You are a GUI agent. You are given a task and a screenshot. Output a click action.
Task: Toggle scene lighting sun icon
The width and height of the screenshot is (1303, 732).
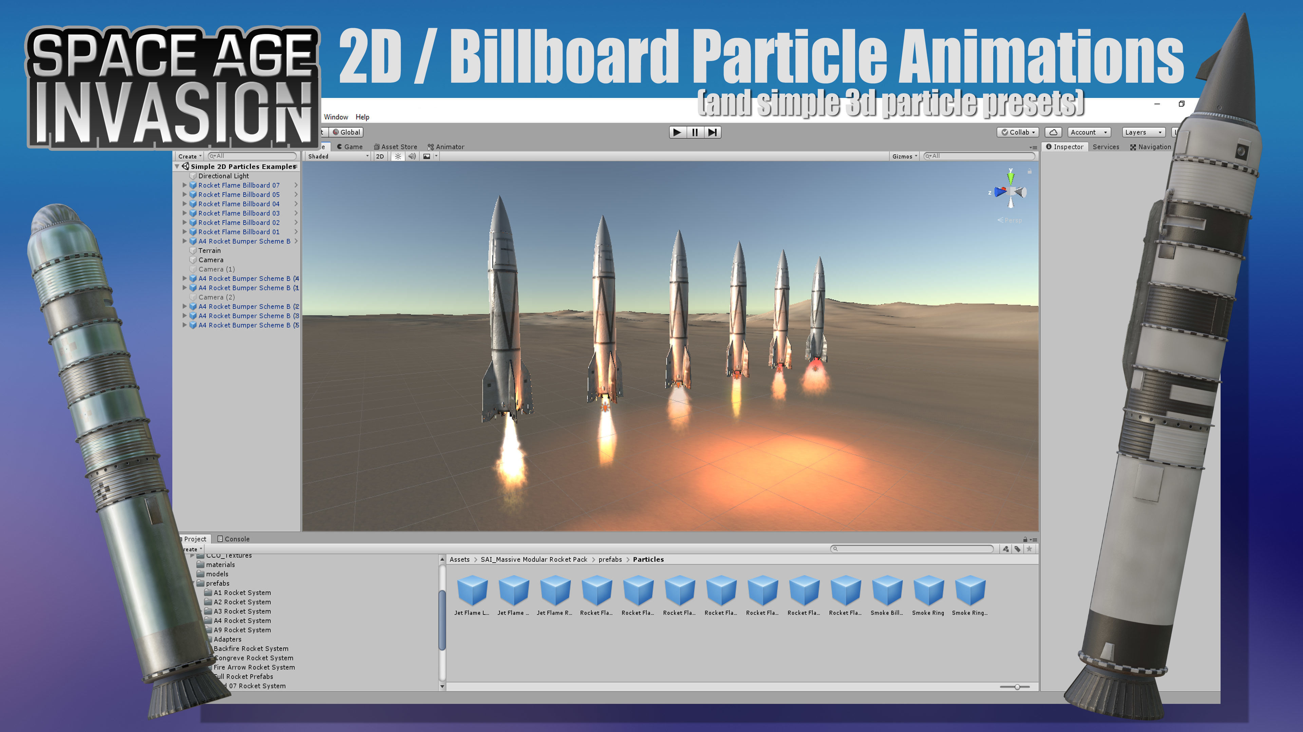[398, 157]
